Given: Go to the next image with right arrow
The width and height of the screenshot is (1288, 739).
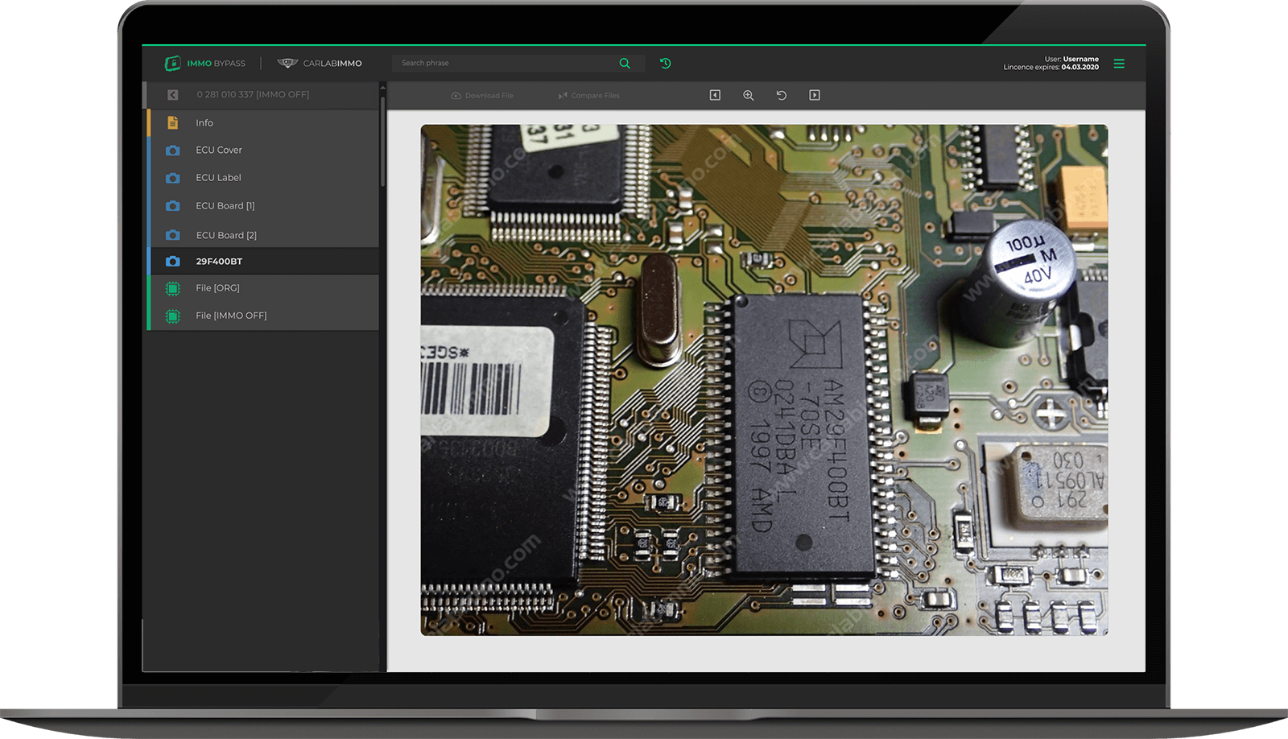Looking at the screenshot, I should click(815, 95).
